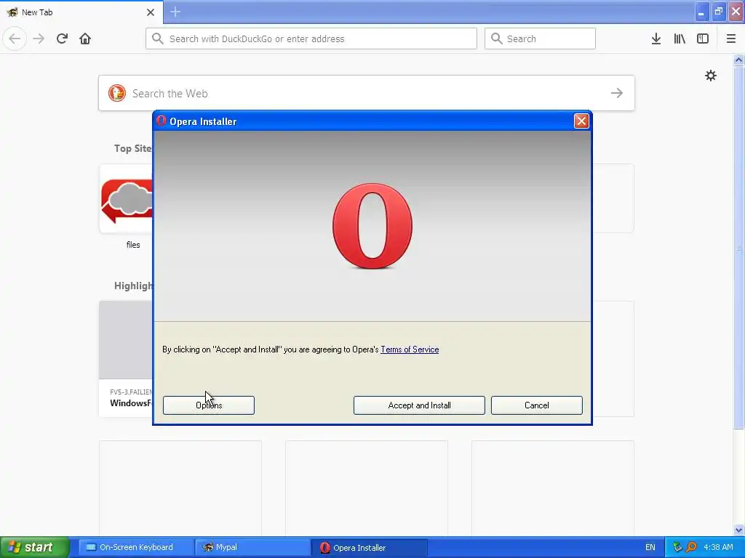Go forward in browser history
The height and width of the screenshot is (558, 745).
[x=39, y=39]
